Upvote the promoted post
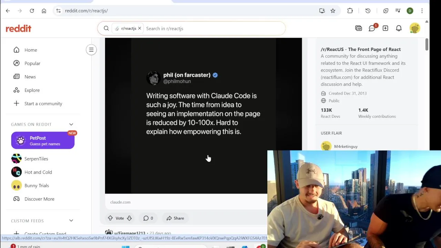The image size is (441, 248). [x=110, y=218]
